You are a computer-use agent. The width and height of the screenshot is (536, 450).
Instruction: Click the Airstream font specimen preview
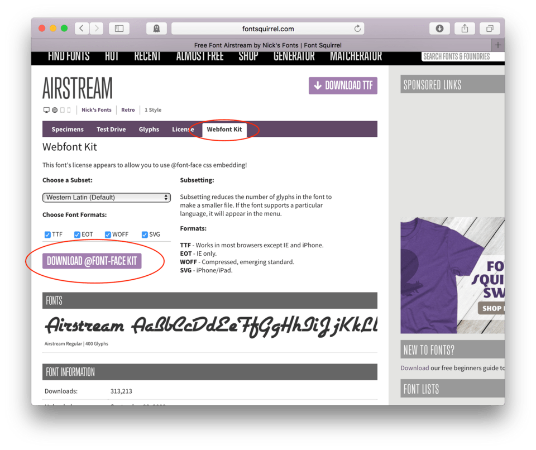[x=211, y=326]
